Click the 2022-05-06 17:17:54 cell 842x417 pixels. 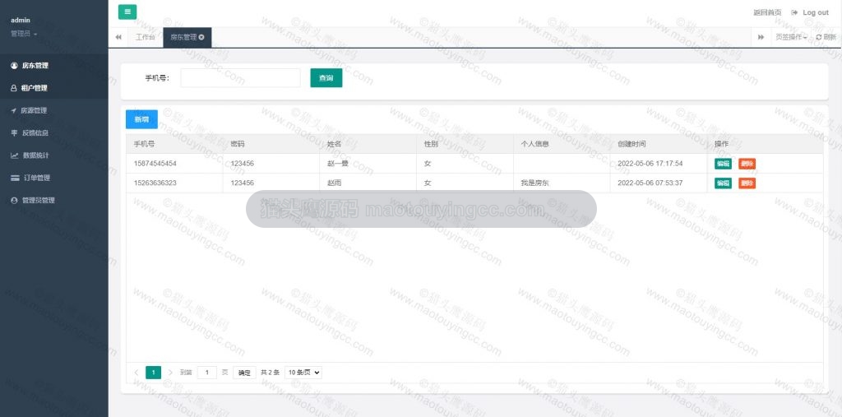click(x=659, y=164)
